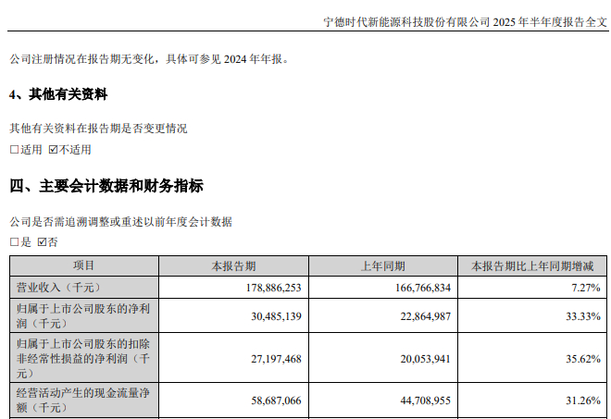Select revenue value 178,886,253
Viewport: 611px width, 419px height.
point(273,288)
